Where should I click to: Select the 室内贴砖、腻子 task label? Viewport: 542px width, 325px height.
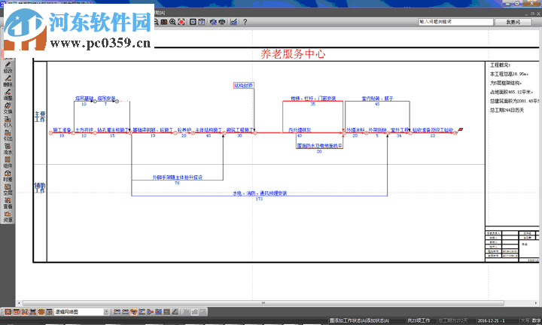[377, 99]
